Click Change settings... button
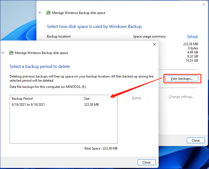The height and width of the screenshot is (169, 209). click(x=182, y=96)
